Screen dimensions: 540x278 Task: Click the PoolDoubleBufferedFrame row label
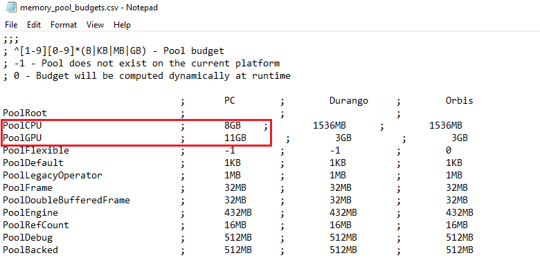(x=66, y=200)
